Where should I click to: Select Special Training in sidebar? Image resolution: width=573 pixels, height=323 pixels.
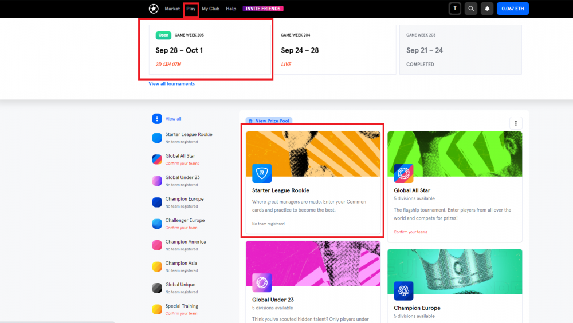pyautogui.click(x=182, y=306)
